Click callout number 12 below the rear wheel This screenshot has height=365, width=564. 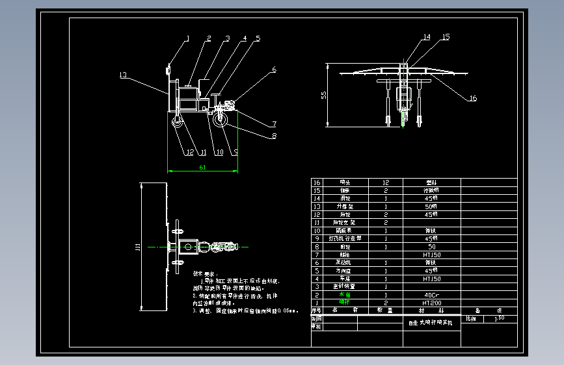pyautogui.click(x=190, y=153)
